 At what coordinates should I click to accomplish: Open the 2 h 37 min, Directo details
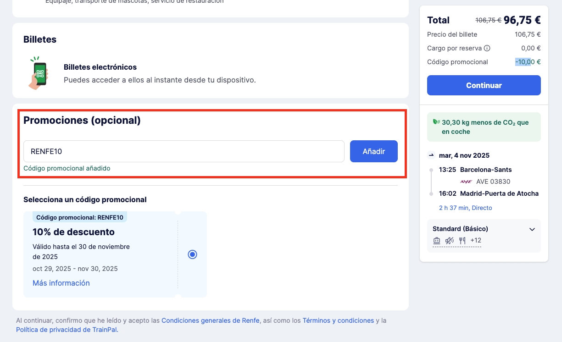point(465,208)
